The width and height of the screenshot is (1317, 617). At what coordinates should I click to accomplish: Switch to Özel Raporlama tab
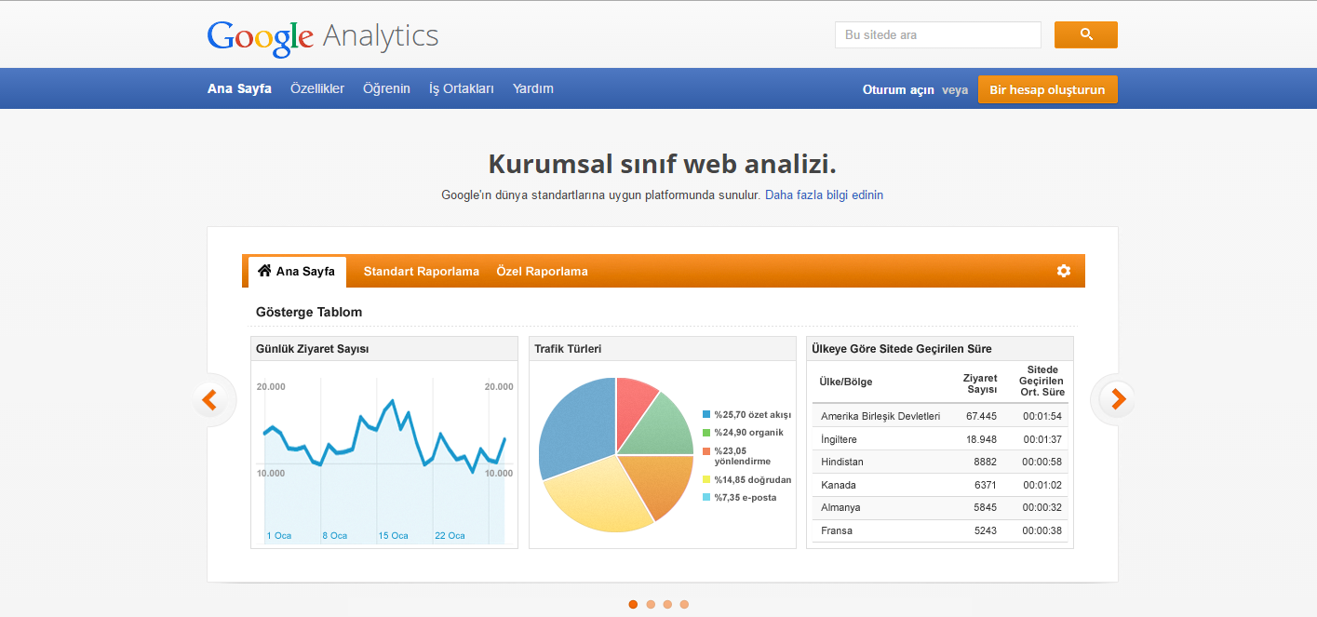tap(542, 272)
